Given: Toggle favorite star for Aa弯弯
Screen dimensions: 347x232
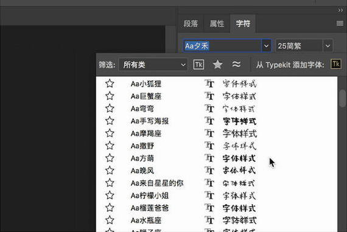Looking at the screenshot, I should point(110,108).
